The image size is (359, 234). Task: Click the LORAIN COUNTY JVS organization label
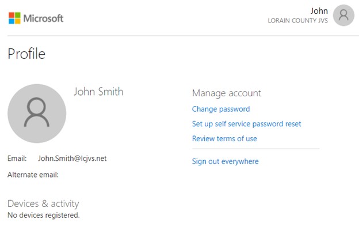[x=297, y=21]
